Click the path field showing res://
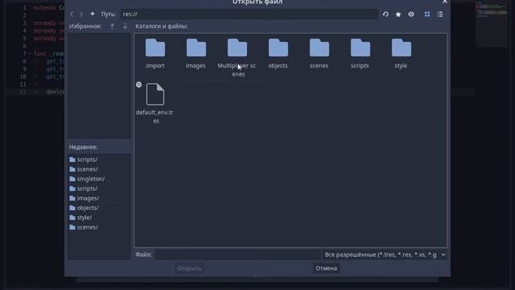This screenshot has width=515, height=290. 249,14
